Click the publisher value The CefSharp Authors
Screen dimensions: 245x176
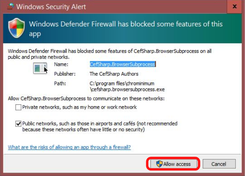click(114, 74)
